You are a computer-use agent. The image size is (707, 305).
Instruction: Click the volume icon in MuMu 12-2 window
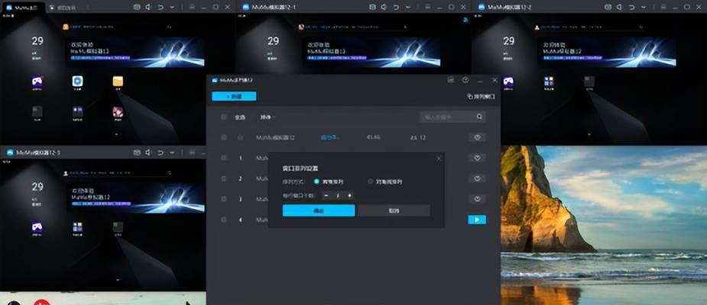[620, 7]
